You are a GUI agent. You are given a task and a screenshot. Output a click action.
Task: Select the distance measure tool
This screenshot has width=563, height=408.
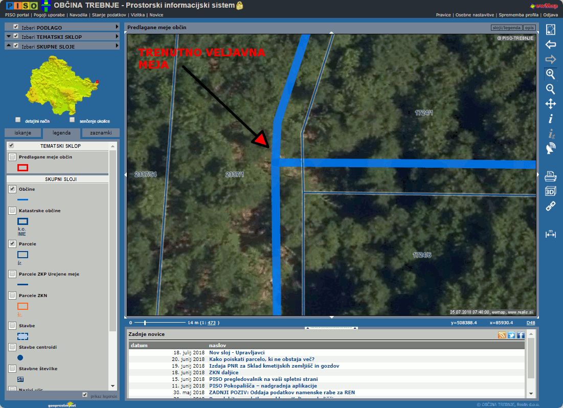coord(550,234)
